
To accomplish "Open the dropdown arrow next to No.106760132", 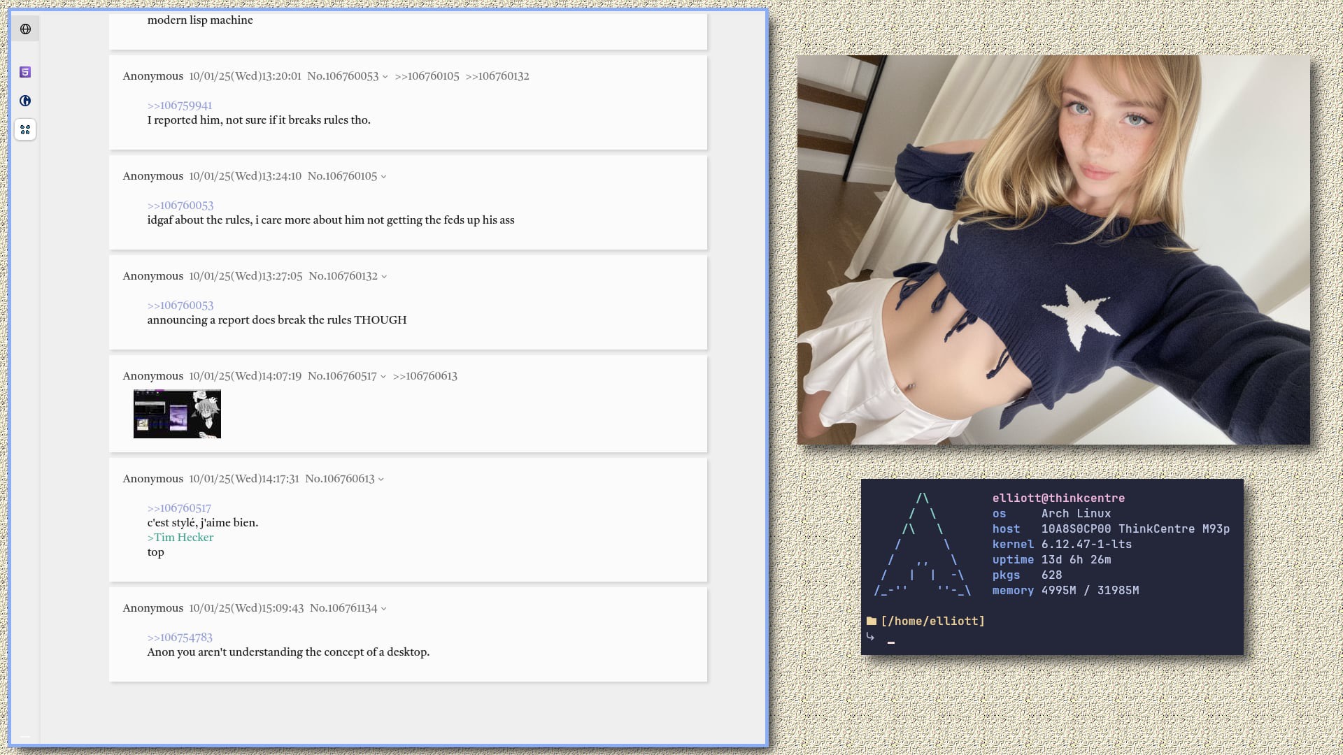I will pos(384,277).
